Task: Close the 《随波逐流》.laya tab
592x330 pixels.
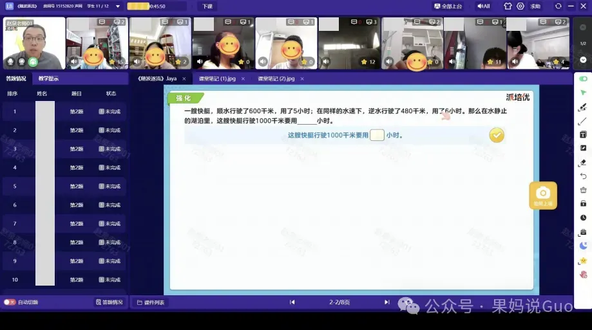Action: tap(184, 79)
